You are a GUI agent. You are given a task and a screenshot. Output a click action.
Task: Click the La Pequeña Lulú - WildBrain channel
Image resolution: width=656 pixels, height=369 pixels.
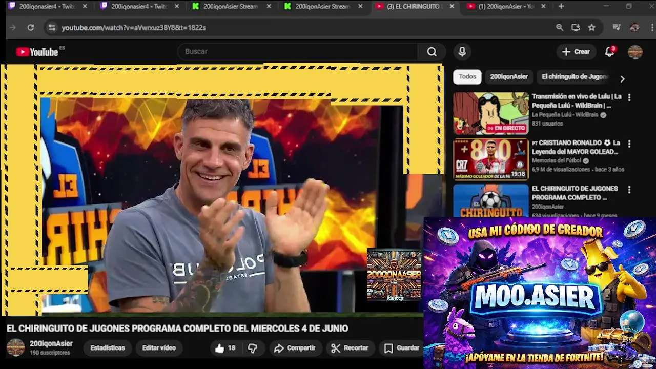click(565, 115)
